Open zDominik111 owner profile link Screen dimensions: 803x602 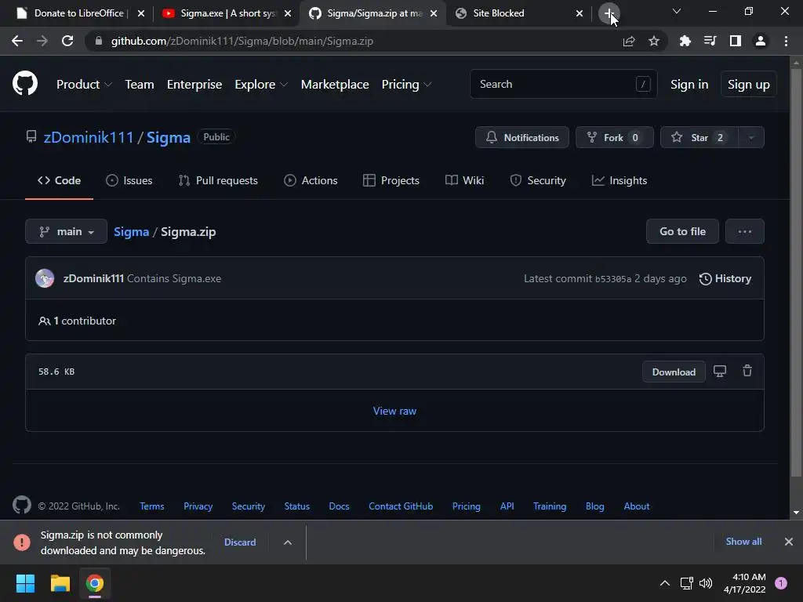click(89, 137)
